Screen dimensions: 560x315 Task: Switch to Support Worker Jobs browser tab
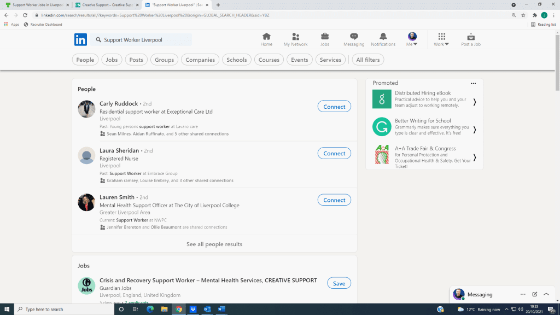(36, 5)
